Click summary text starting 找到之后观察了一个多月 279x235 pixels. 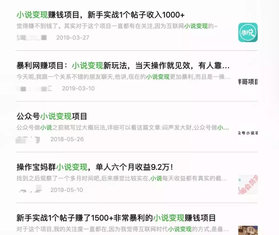[x=122, y=178]
